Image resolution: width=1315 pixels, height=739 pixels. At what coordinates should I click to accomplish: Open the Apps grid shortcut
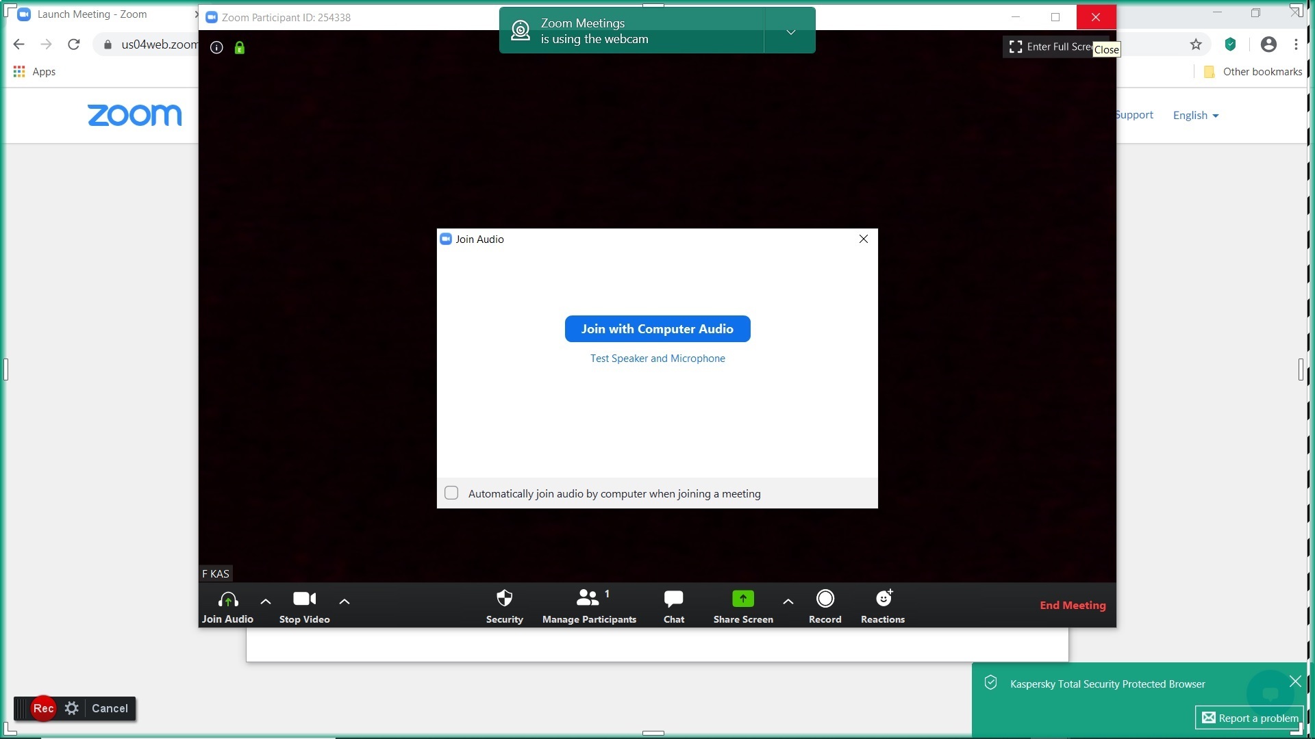click(x=34, y=72)
